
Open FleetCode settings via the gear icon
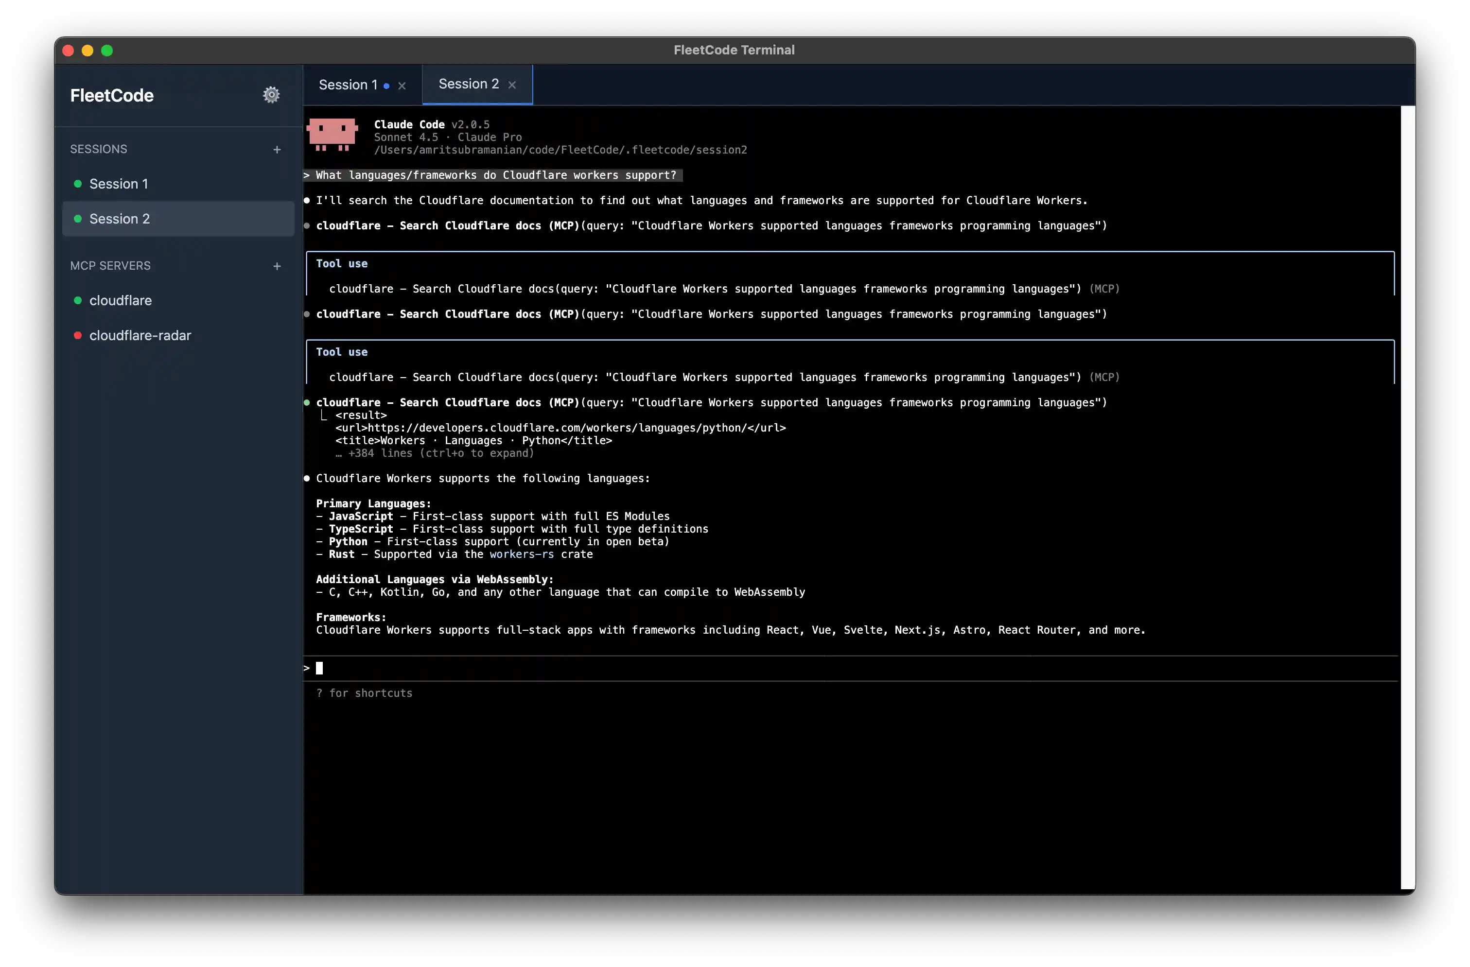271,94
